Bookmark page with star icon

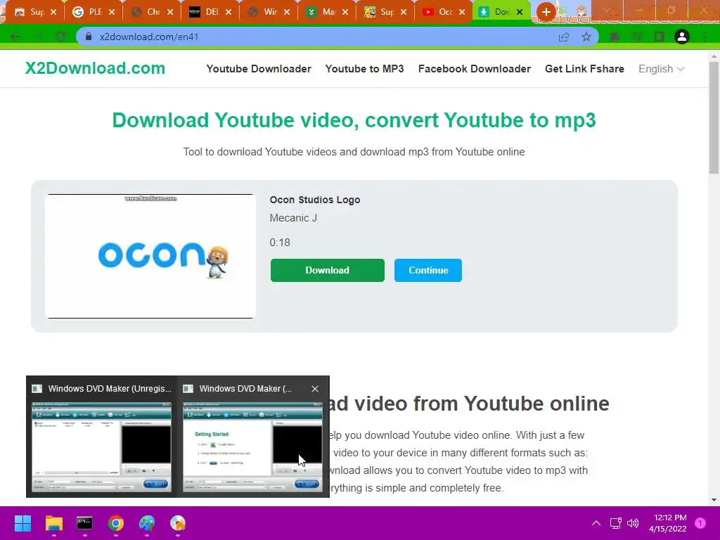(586, 37)
